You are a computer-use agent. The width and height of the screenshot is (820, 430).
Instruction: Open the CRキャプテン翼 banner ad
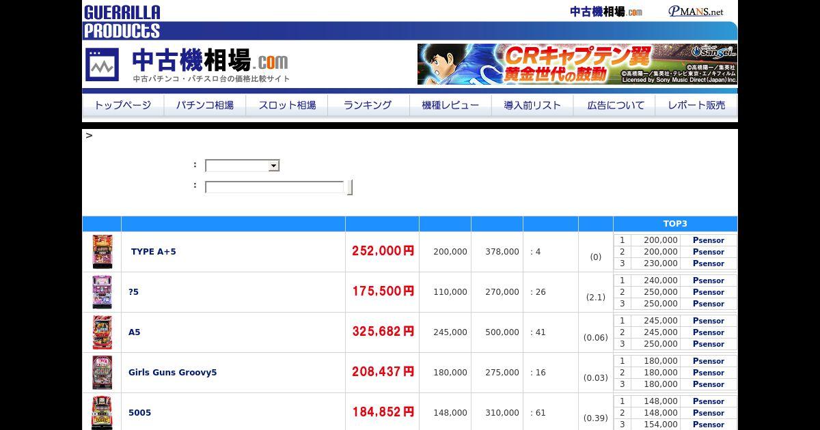[x=577, y=64]
